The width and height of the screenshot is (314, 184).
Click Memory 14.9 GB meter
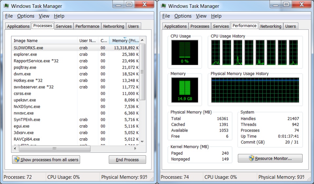click(184, 90)
